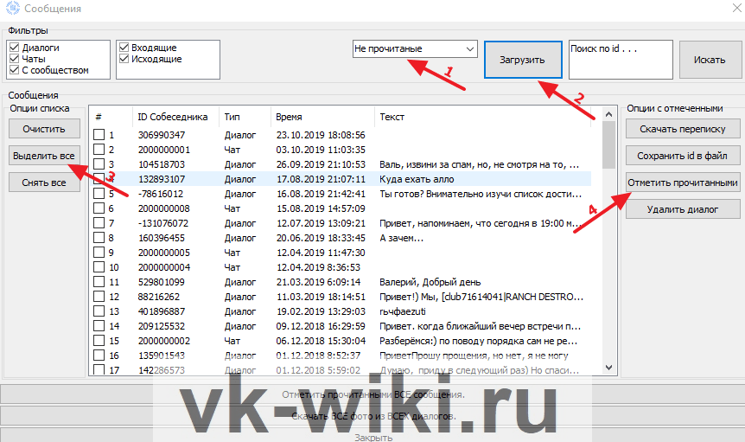Toggle the Исходящие filter checkbox
The image size is (745, 442).
[124, 59]
